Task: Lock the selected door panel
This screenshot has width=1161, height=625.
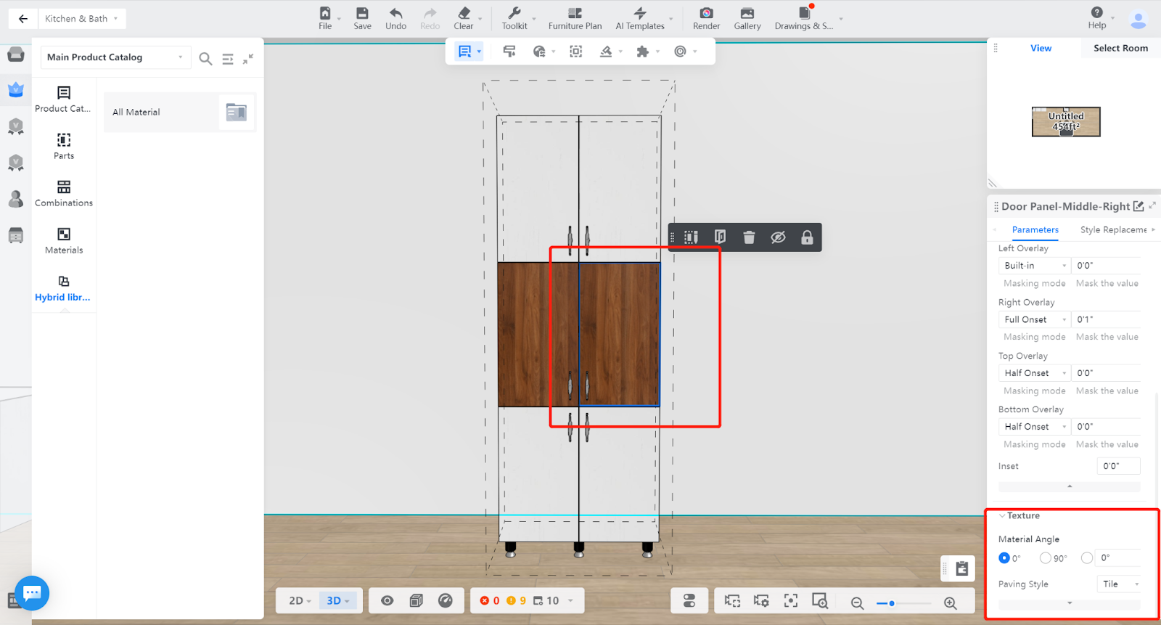Action: [806, 237]
